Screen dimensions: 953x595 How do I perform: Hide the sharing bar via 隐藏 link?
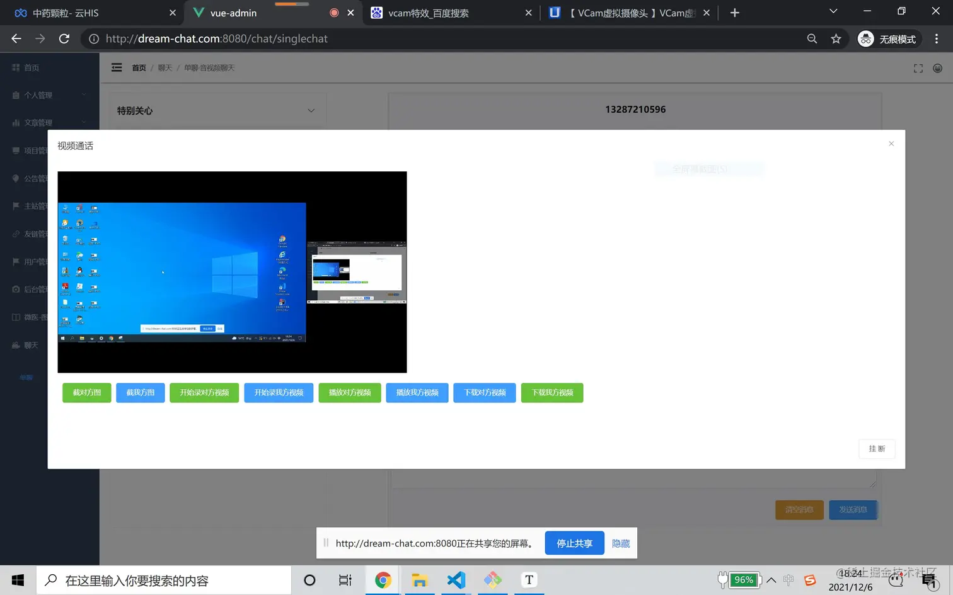(x=621, y=543)
